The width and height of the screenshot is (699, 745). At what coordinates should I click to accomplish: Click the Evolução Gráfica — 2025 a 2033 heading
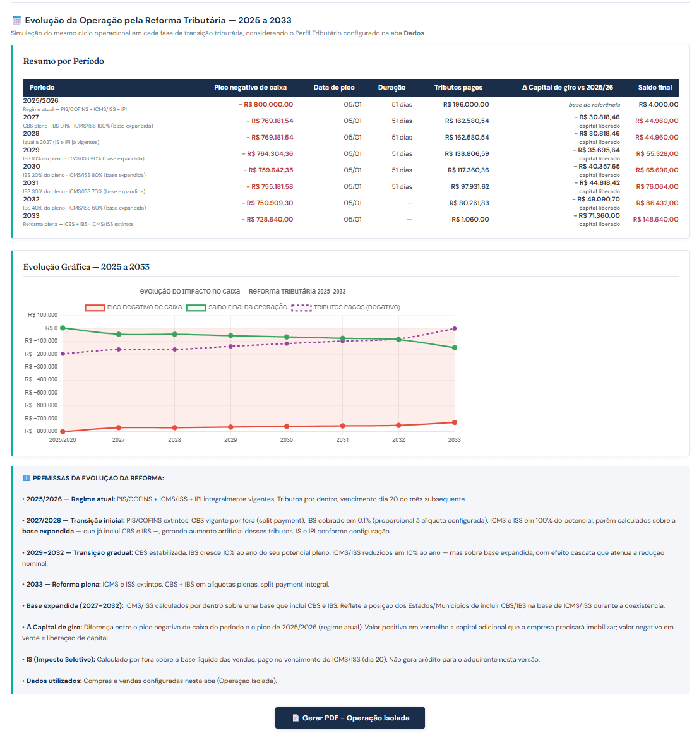coord(87,267)
